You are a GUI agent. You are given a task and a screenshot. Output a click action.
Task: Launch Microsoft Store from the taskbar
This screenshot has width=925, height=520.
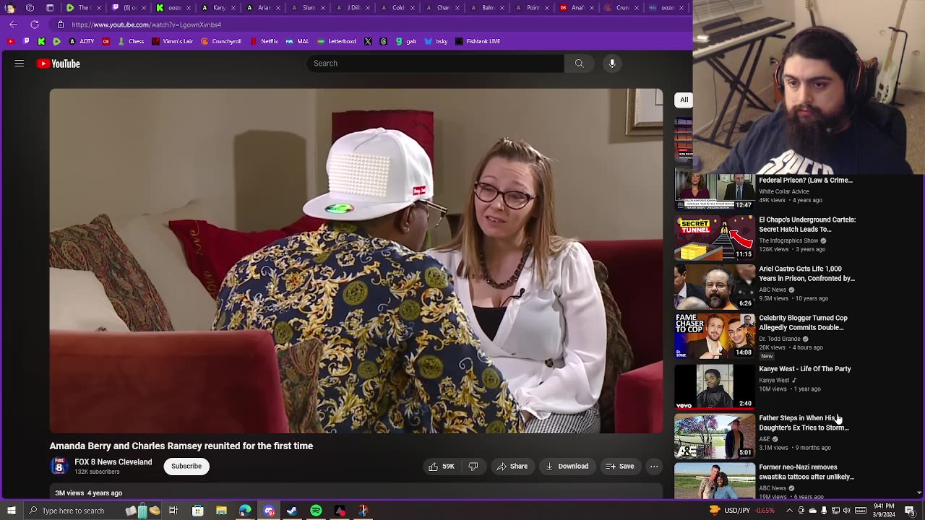197,511
